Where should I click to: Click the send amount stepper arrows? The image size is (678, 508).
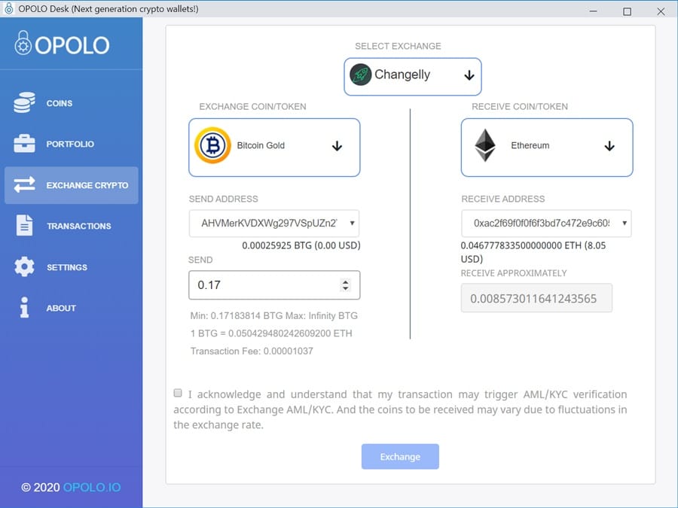345,285
